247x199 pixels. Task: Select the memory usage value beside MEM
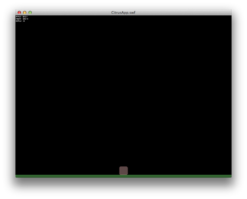25,19
